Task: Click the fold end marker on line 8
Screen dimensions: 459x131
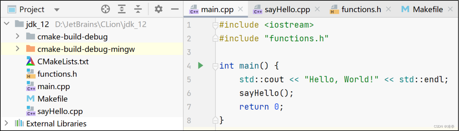Action: [215, 120]
